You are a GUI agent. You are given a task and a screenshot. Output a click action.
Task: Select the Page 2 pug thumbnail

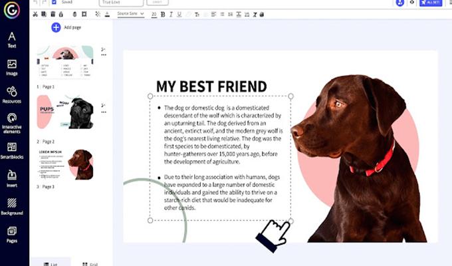pos(65,112)
